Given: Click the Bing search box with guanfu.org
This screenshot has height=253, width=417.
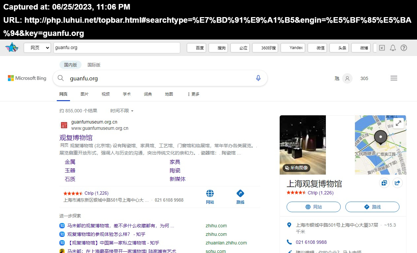Looking at the screenshot, I should pyautogui.click(x=160, y=78).
